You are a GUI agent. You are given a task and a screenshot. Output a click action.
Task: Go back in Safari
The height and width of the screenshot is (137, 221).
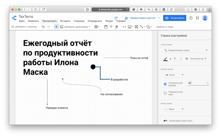pyautogui.click(x=25, y=9)
